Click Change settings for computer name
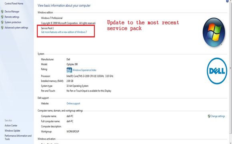The width and height of the screenshot is (232, 144). tap(218, 116)
